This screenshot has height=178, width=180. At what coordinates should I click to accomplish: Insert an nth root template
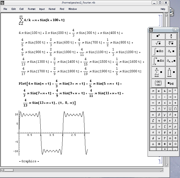(171, 43)
